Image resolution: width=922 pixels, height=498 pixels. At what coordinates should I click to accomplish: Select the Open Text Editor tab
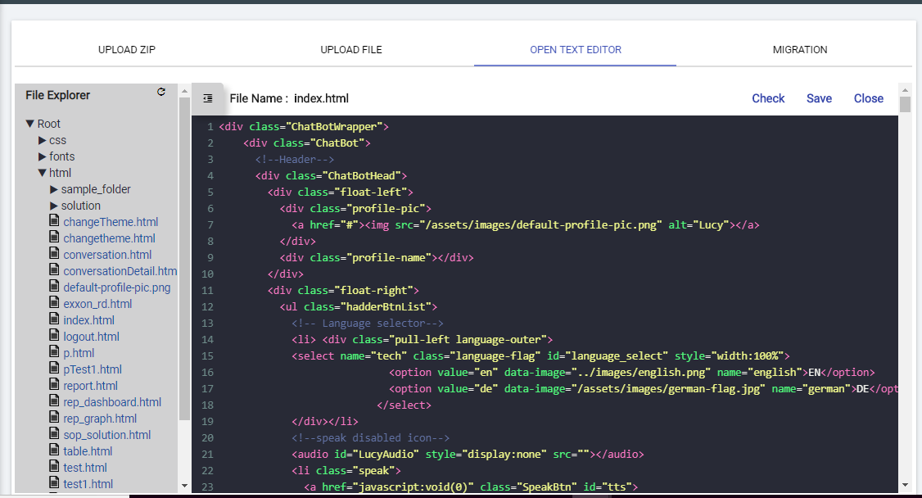[576, 50]
